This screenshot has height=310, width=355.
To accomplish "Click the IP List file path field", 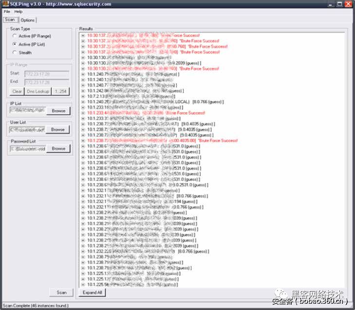I will coord(28,110).
